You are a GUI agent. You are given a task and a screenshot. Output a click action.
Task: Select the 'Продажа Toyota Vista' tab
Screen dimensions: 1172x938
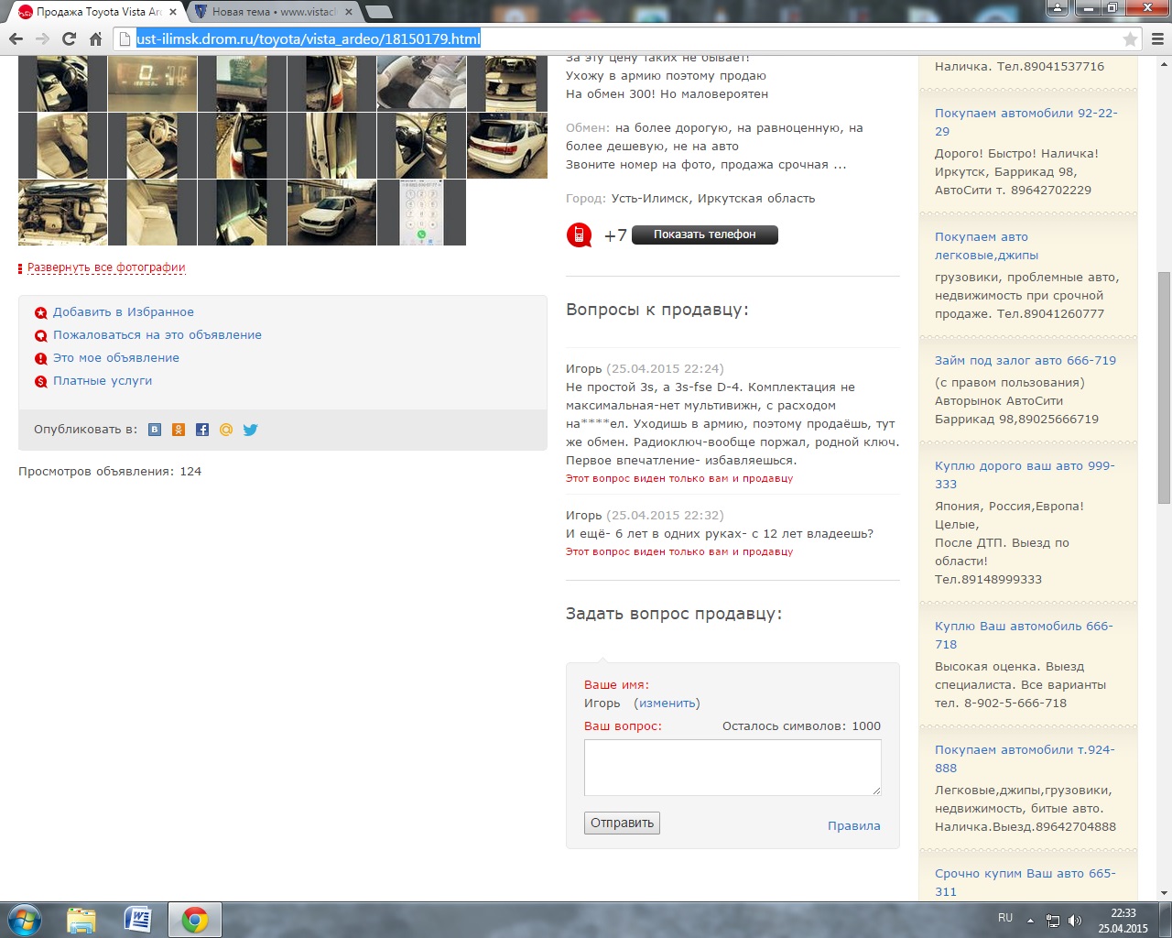[98, 12]
